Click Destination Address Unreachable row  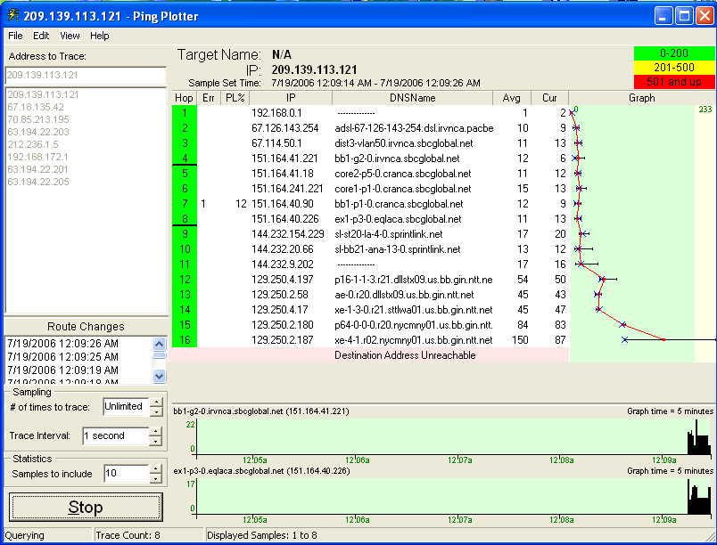tap(370, 355)
